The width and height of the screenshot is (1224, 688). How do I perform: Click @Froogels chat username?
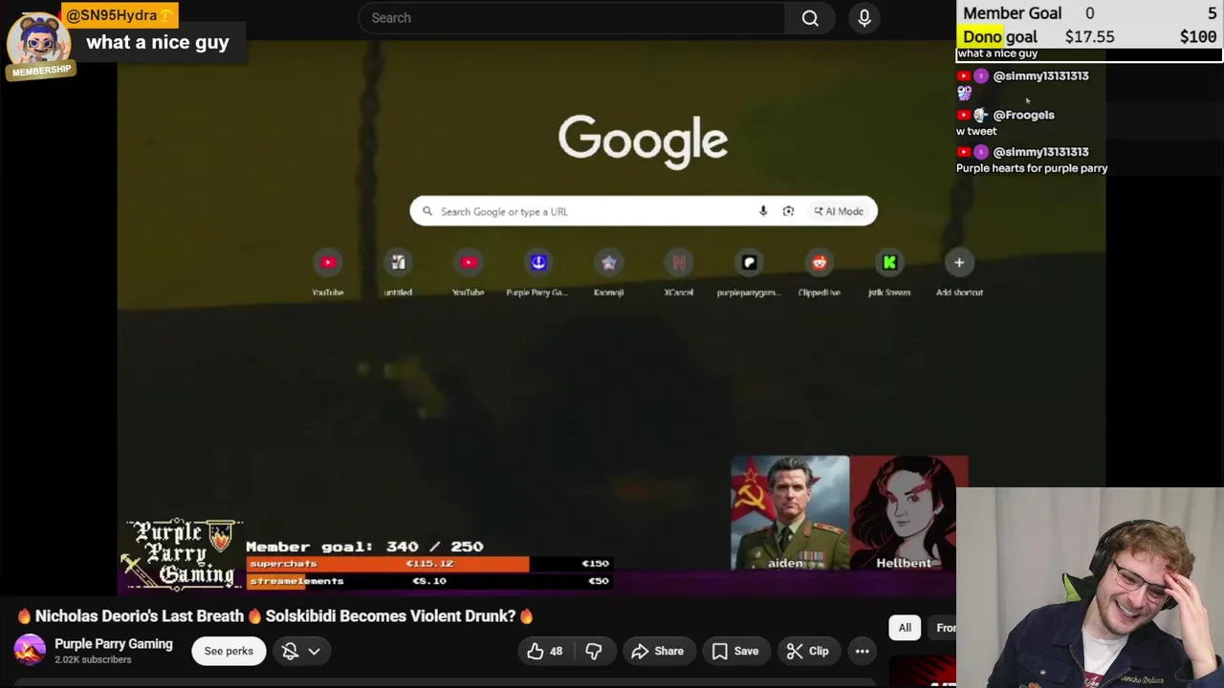tap(1024, 115)
